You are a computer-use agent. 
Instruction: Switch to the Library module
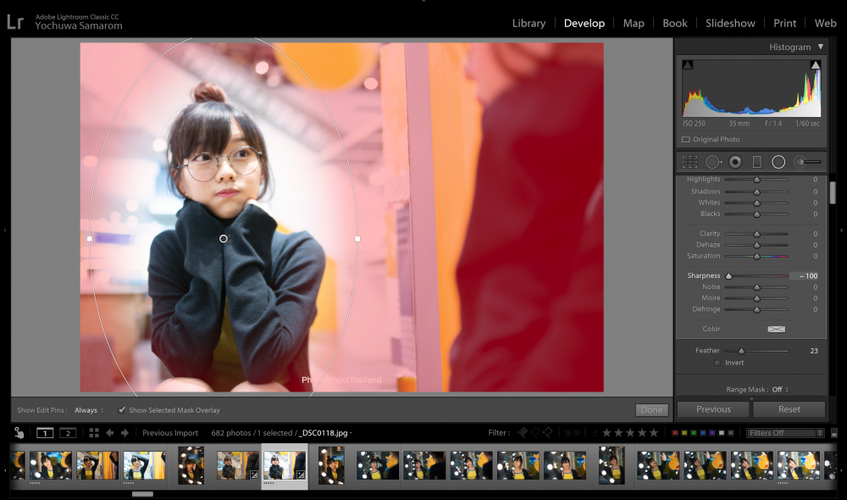pos(529,23)
